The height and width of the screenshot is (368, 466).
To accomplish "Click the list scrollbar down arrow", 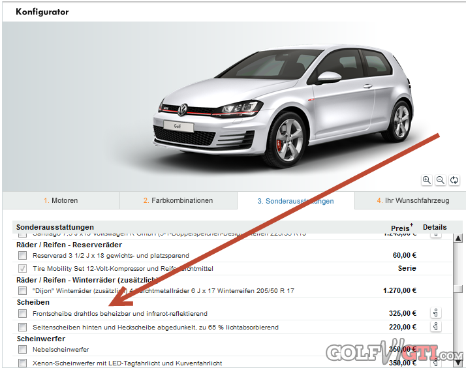I will [458, 363].
